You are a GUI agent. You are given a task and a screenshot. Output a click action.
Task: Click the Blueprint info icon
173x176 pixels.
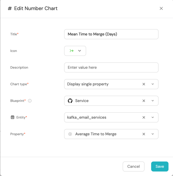click(x=30, y=101)
